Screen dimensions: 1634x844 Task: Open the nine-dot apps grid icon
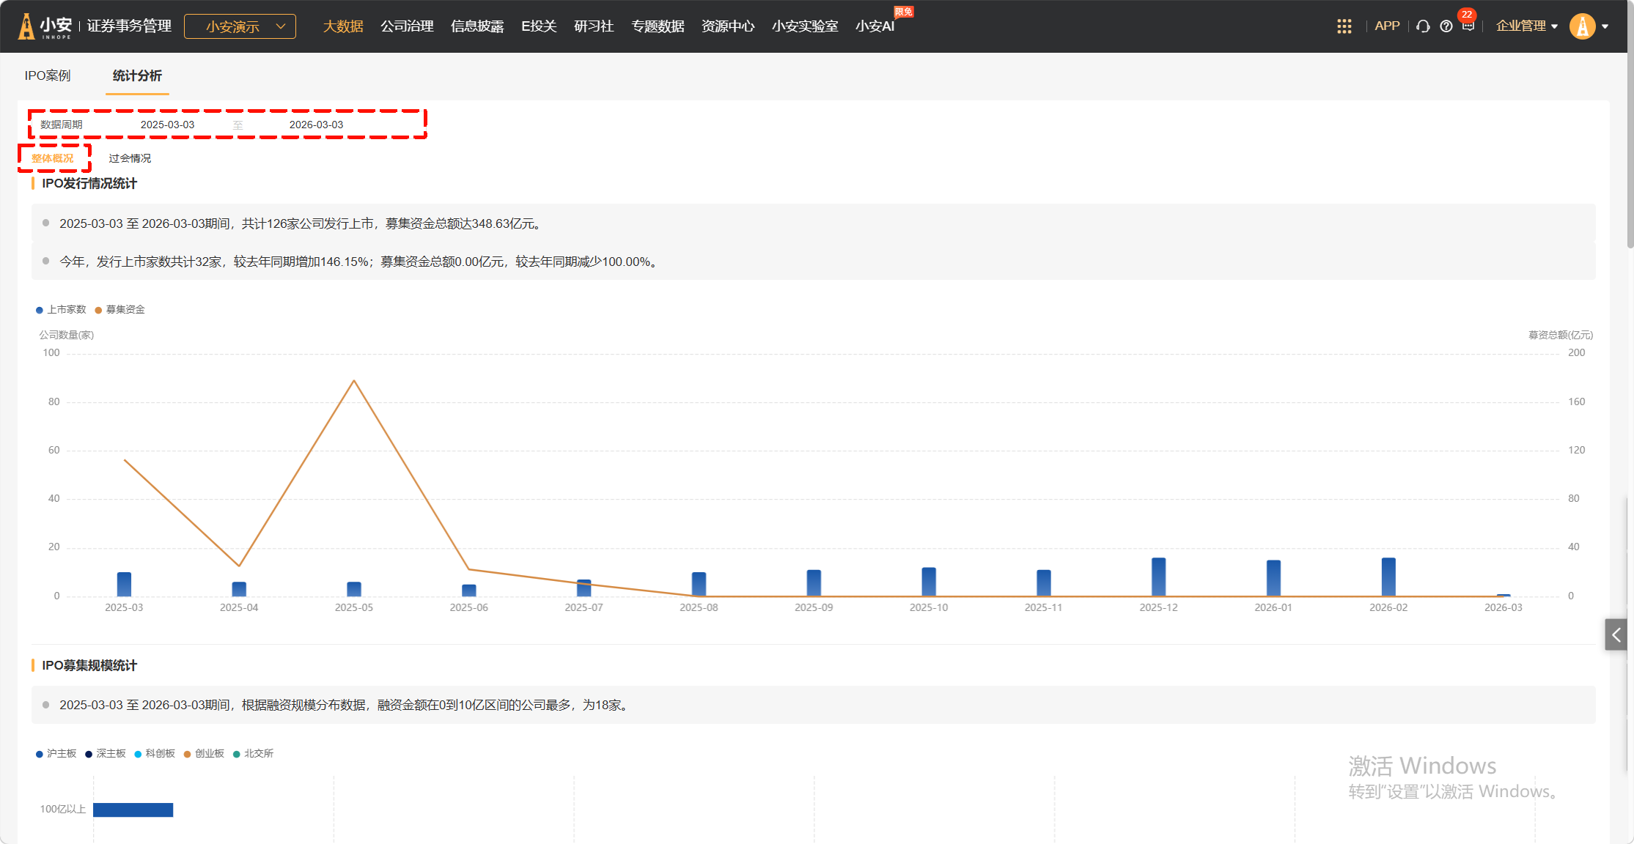point(1344,26)
